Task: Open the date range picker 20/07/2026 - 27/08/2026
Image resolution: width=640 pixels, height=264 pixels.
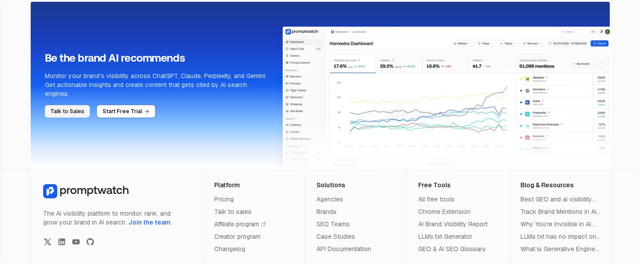Action: (x=568, y=43)
